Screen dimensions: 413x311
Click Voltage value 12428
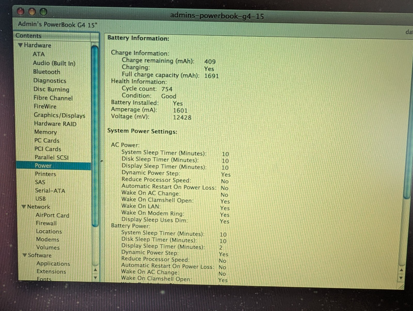[x=182, y=118]
